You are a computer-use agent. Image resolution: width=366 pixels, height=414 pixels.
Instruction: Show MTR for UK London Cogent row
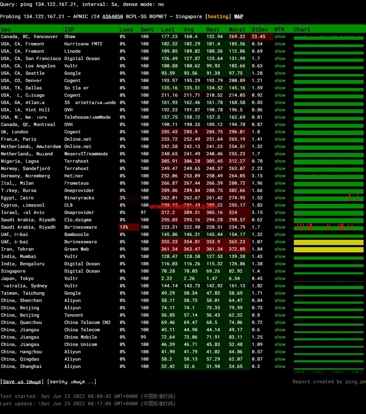tap(280, 132)
